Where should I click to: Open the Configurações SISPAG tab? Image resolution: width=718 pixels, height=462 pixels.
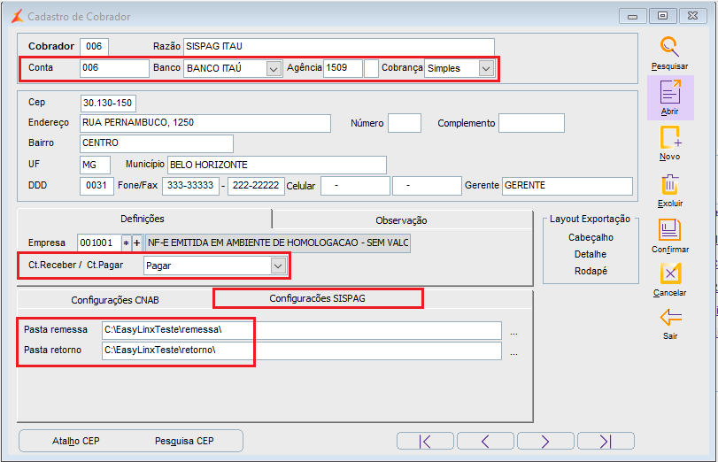click(317, 298)
